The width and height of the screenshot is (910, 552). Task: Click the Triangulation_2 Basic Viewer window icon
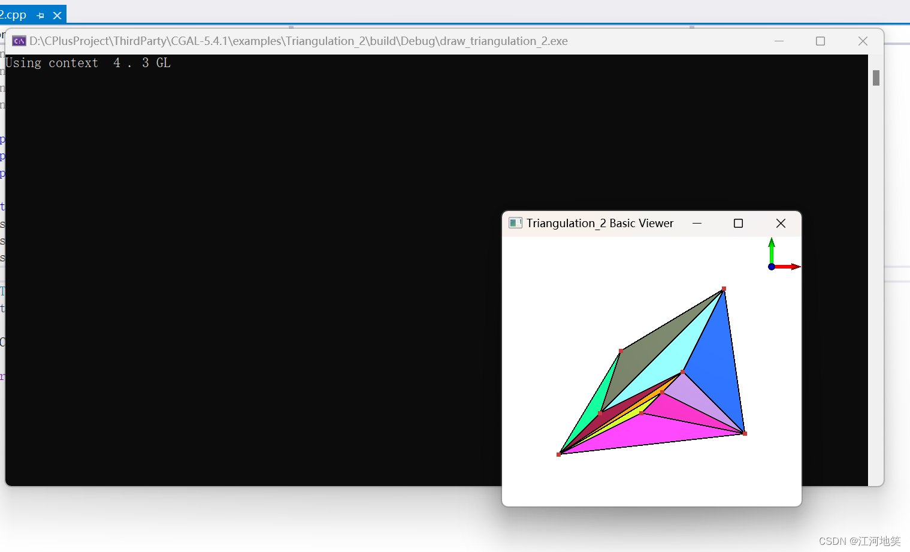tap(515, 223)
